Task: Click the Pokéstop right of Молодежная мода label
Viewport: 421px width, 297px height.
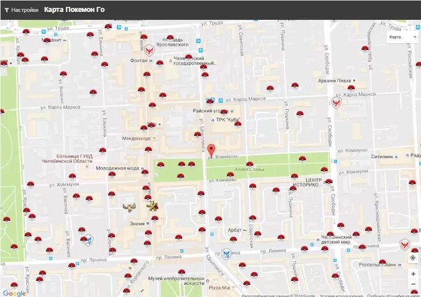Action: pos(145,172)
